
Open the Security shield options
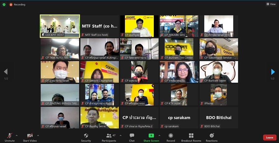pyautogui.click(x=86, y=136)
